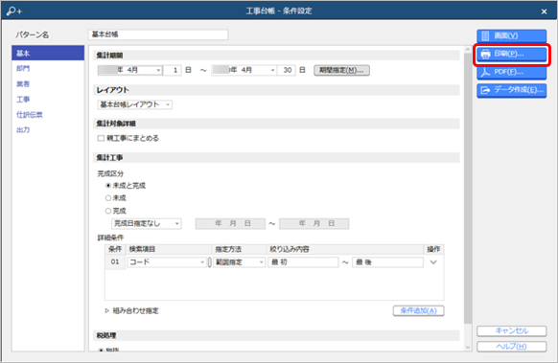The image size is (558, 363).
Task: Click the scrollbar up arrow
Action: 468,50
